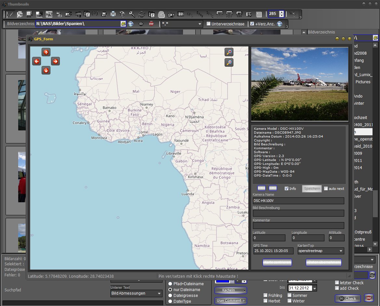Pan the map down with red arrow
The height and width of the screenshot is (306, 380).
[x=46, y=70]
